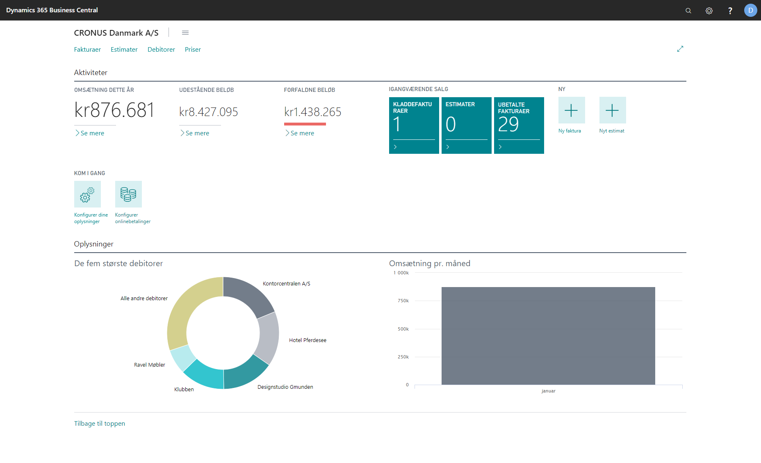
Task: Click the Kontorcentralen A/S chart label
Action: tap(287, 284)
